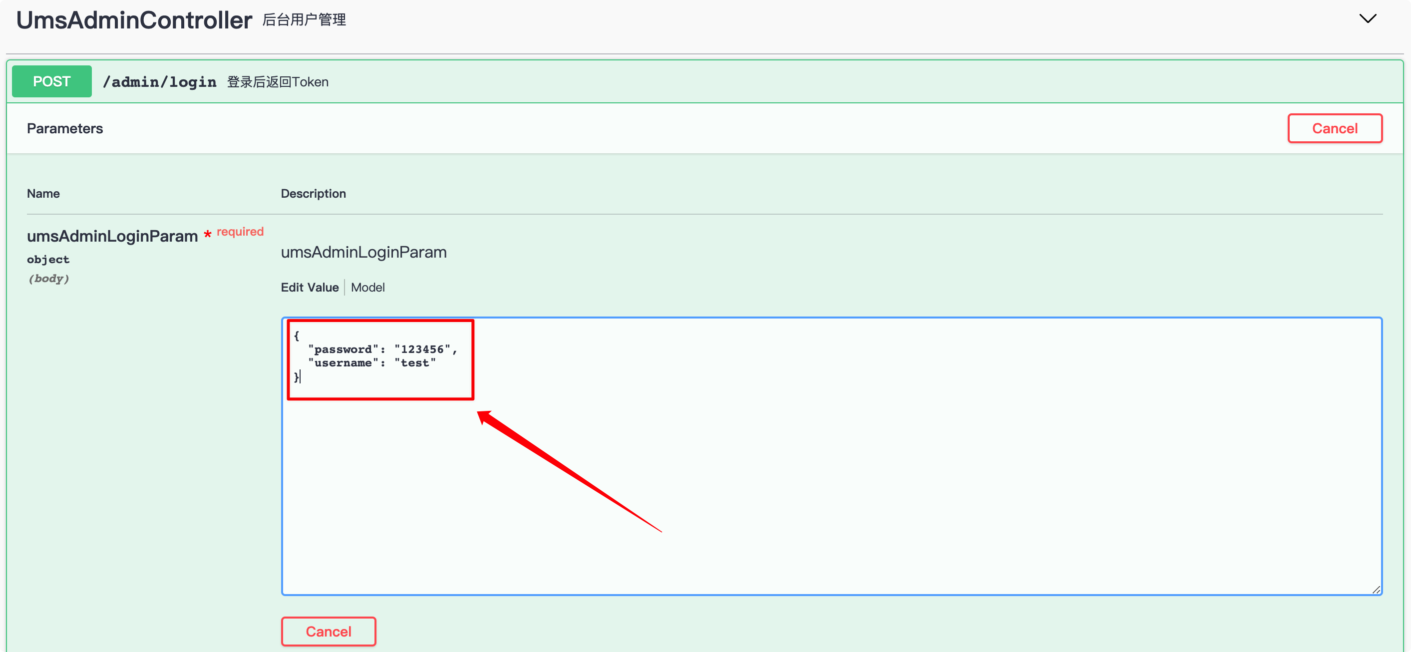Click the 'Name' column header

tap(43, 193)
